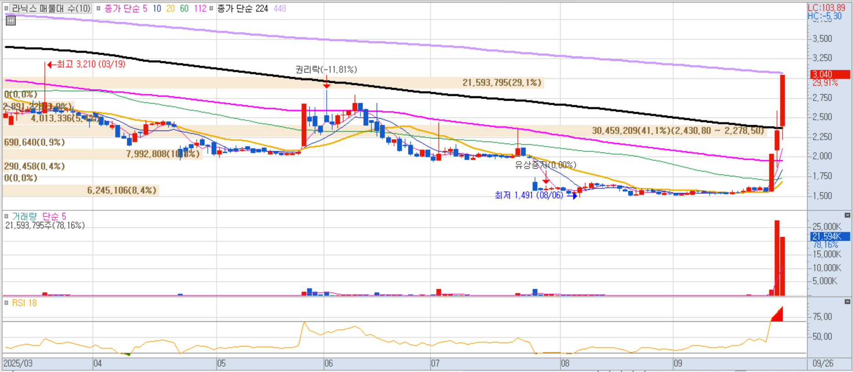This screenshot has height=372, width=853.
Task: Click the 최고 3,210 (03/19) annotation
Action: tap(91, 64)
